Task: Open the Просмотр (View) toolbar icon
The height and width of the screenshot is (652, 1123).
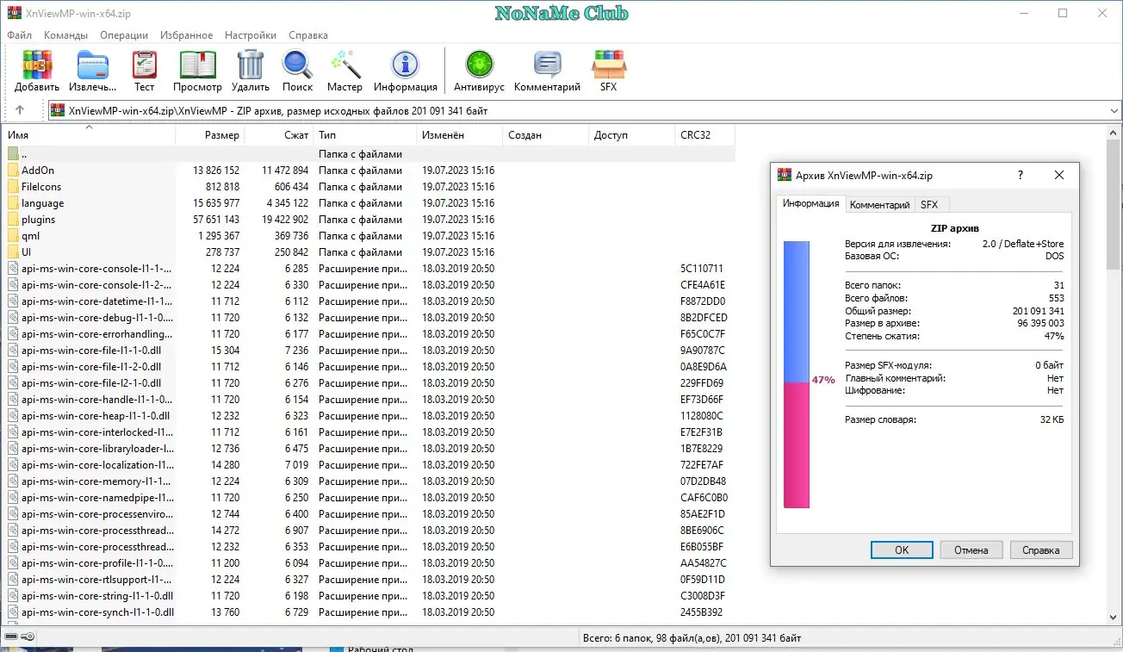Action: (x=197, y=65)
